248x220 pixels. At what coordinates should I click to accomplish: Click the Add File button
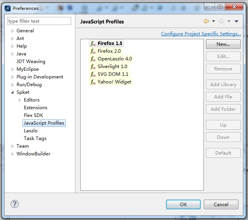point(223,97)
